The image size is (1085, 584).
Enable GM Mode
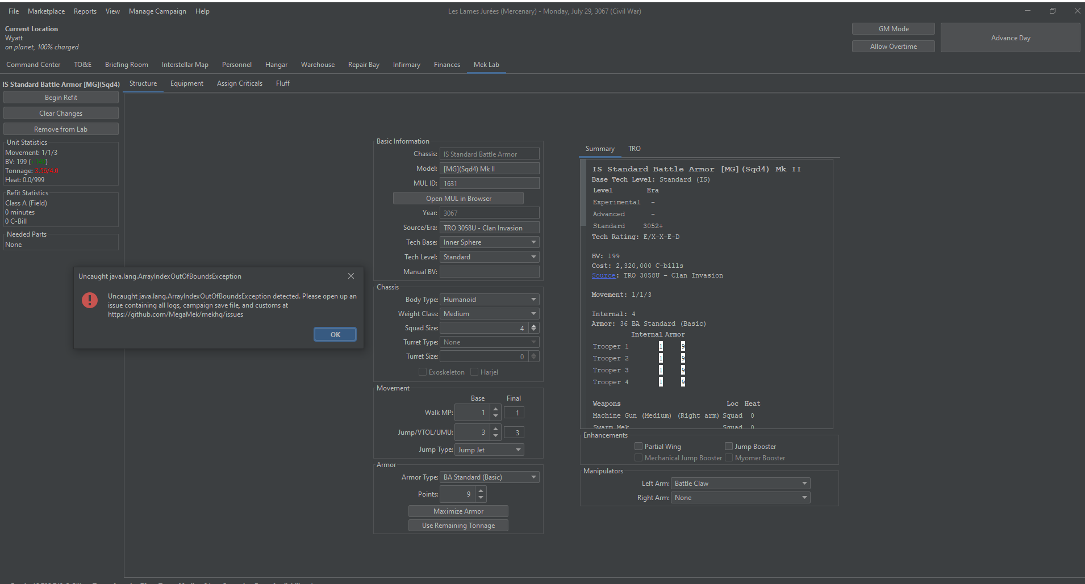893,28
